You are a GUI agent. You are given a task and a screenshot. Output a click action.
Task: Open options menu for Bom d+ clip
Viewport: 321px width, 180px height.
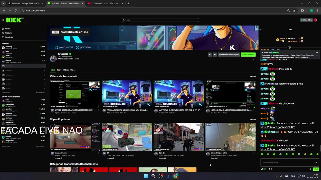coord(202,153)
